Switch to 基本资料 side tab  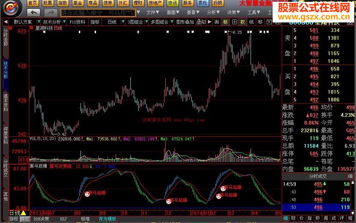pos(6,103)
